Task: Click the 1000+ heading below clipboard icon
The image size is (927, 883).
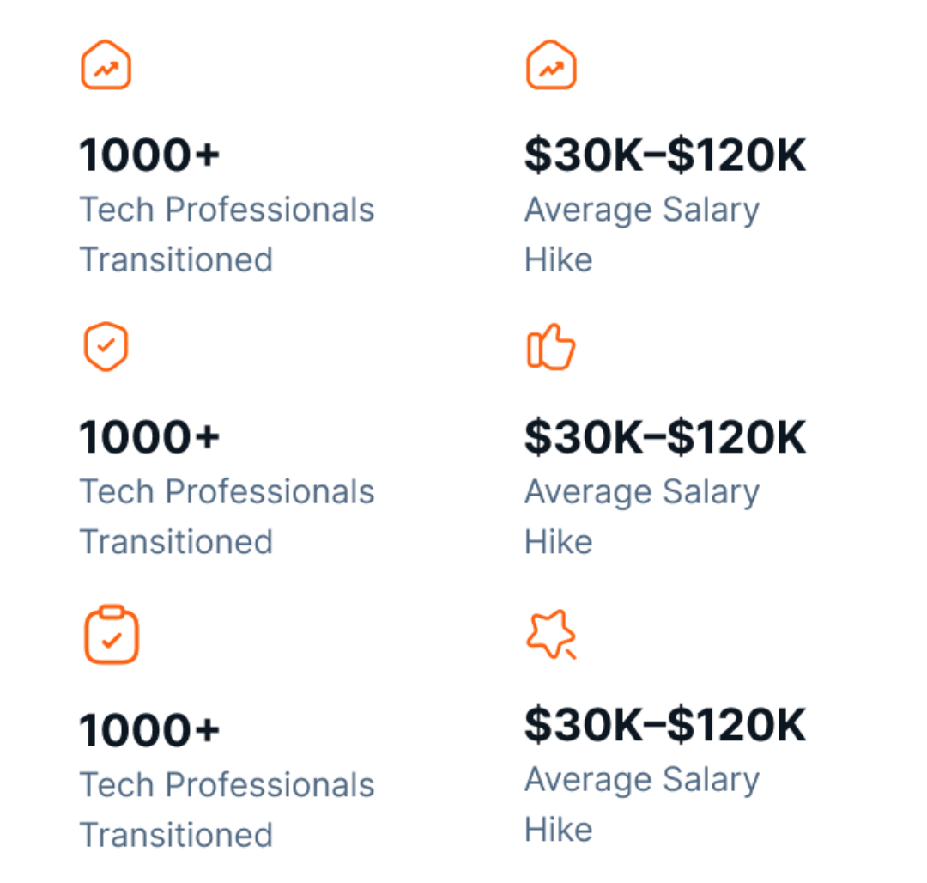Action: click(149, 730)
